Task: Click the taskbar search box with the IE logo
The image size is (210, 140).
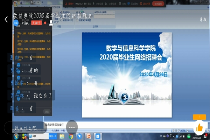Action: point(39,136)
